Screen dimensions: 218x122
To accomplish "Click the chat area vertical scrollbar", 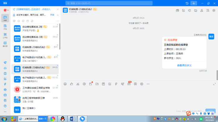I will pyautogui.click(x=217, y=75).
